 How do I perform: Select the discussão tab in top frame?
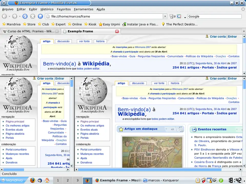(x=63, y=41)
